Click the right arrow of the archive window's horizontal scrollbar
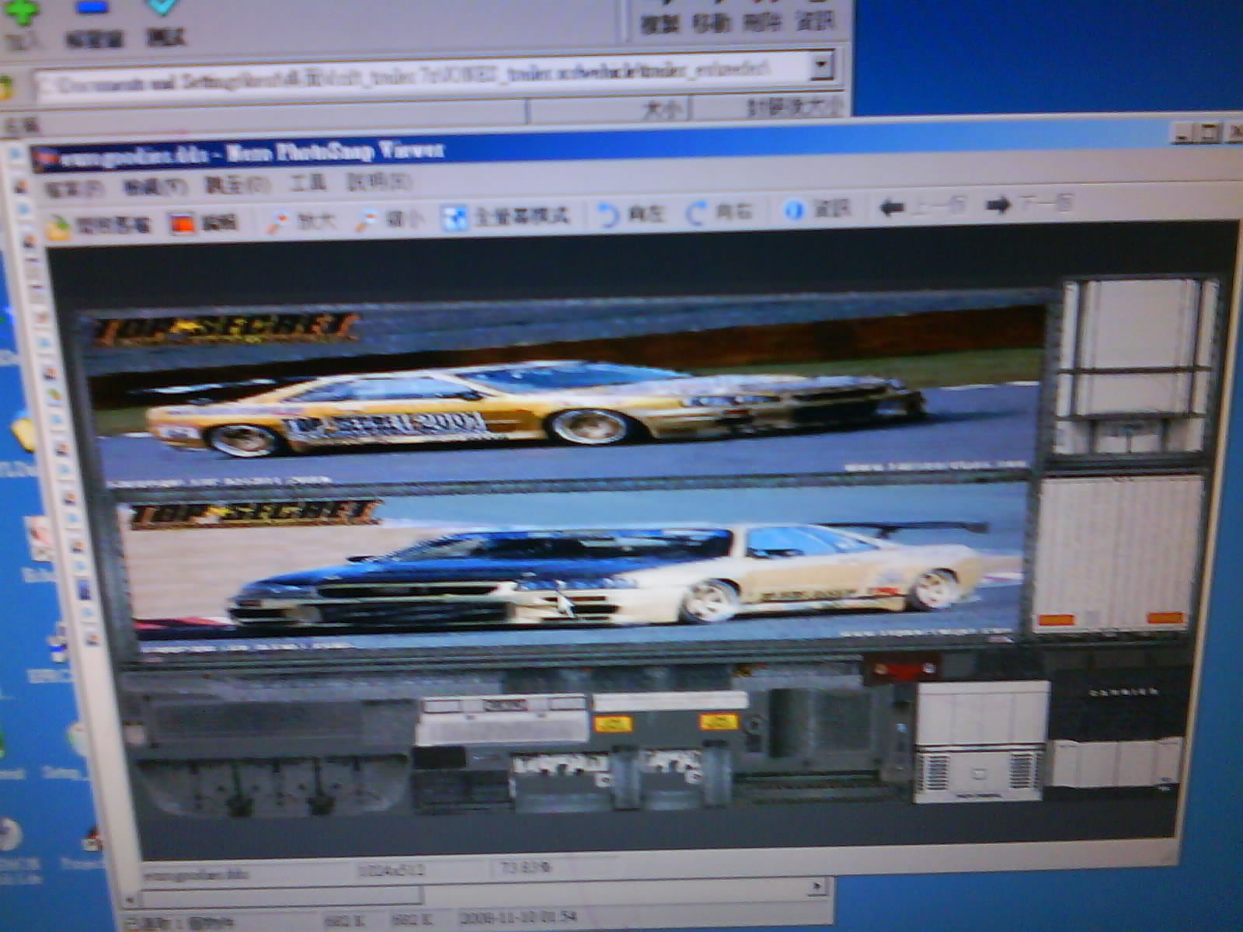 click(x=817, y=885)
